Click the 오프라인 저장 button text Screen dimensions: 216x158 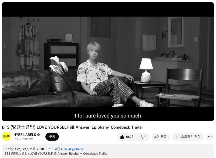pos(191,137)
